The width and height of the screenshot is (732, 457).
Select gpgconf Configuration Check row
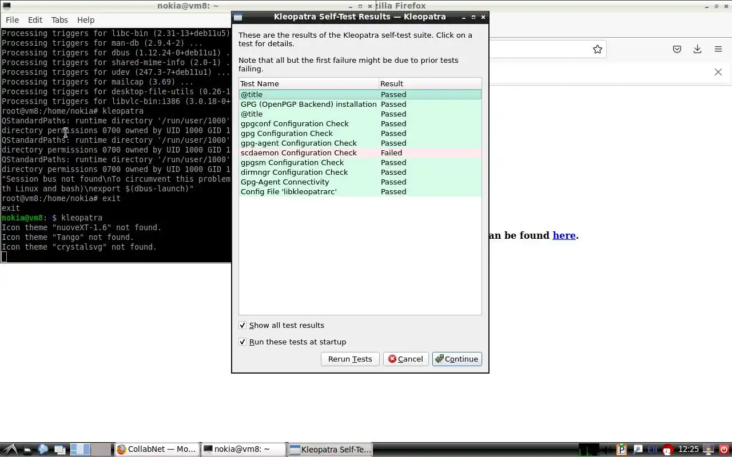tap(360, 123)
